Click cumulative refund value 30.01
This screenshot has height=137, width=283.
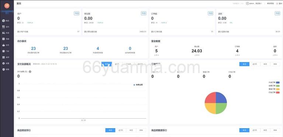point(277,32)
